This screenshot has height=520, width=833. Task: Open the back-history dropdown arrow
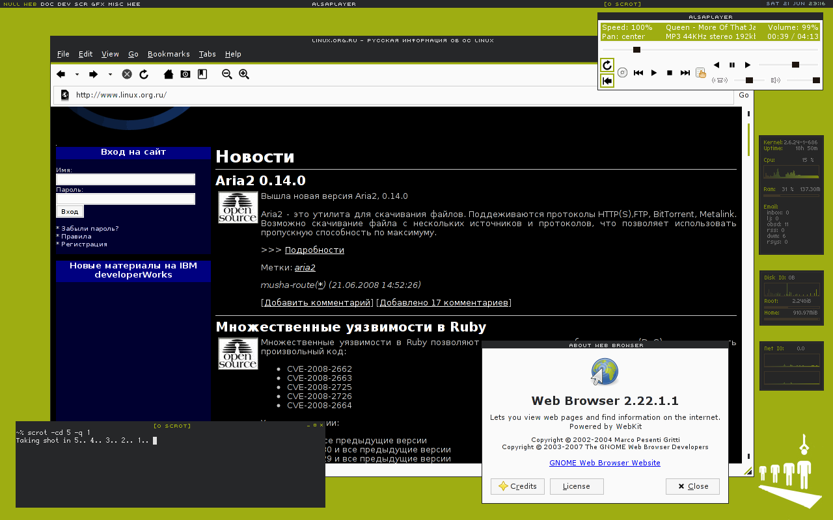point(77,75)
